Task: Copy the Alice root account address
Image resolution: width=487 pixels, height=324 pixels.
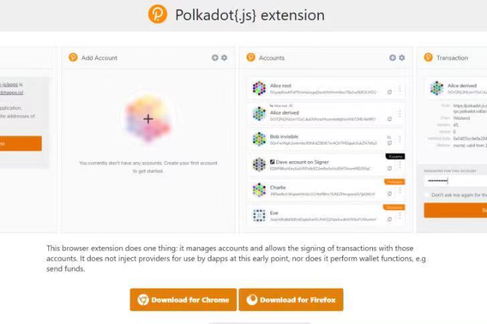Action: pyautogui.click(x=390, y=92)
